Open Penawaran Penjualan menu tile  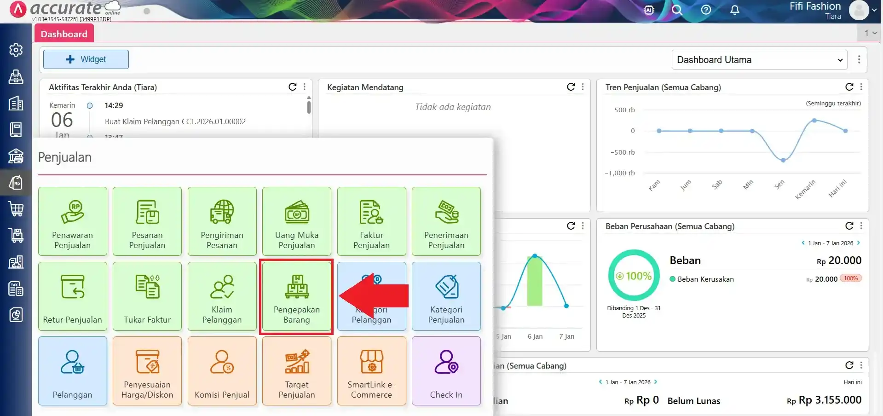tap(73, 221)
